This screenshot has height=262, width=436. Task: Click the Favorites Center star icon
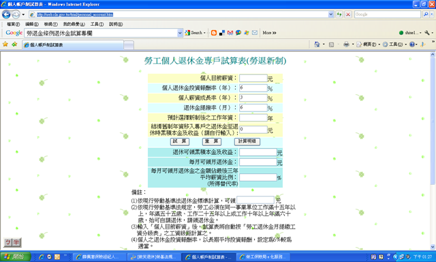(5, 44)
